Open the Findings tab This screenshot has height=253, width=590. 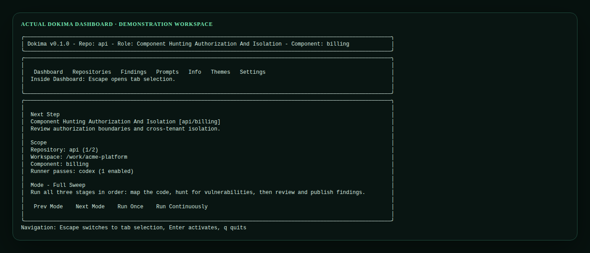(134, 72)
